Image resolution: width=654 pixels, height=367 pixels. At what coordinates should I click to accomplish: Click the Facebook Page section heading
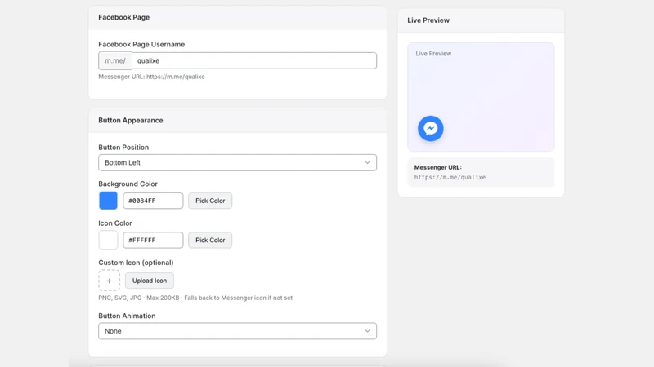point(124,17)
